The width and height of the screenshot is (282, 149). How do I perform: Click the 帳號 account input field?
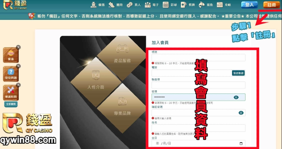click(198, 58)
